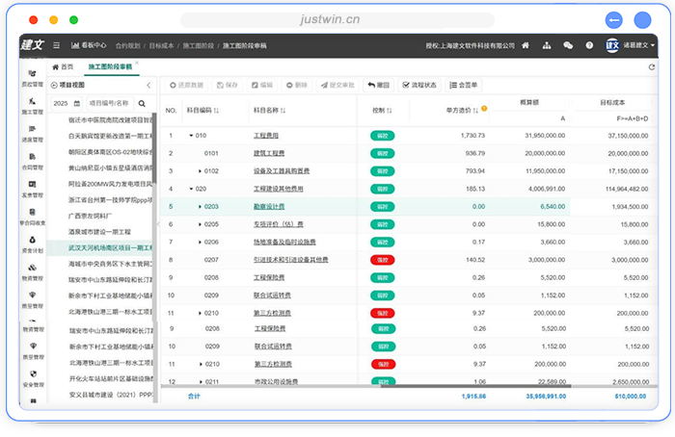The width and height of the screenshot is (675, 437).
Task: Switch to the 首页 tab
Action: pos(62,67)
